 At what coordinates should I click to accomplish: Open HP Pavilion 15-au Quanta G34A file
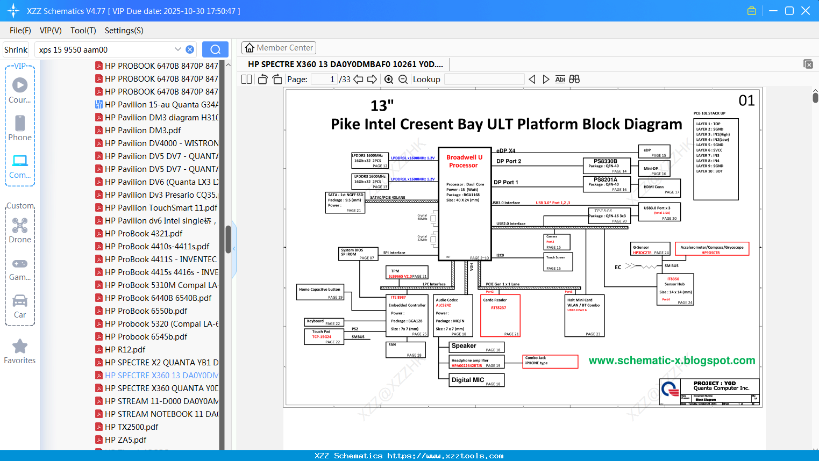(x=156, y=104)
